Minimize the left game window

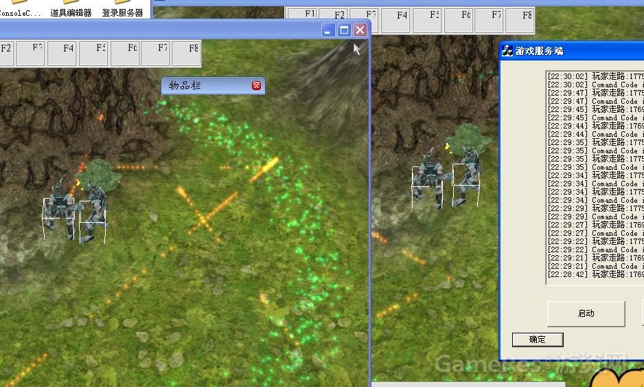[328, 30]
